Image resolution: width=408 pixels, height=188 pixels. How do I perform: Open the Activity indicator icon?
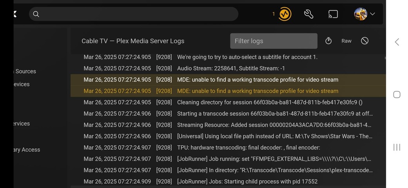(x=285, y=14)
